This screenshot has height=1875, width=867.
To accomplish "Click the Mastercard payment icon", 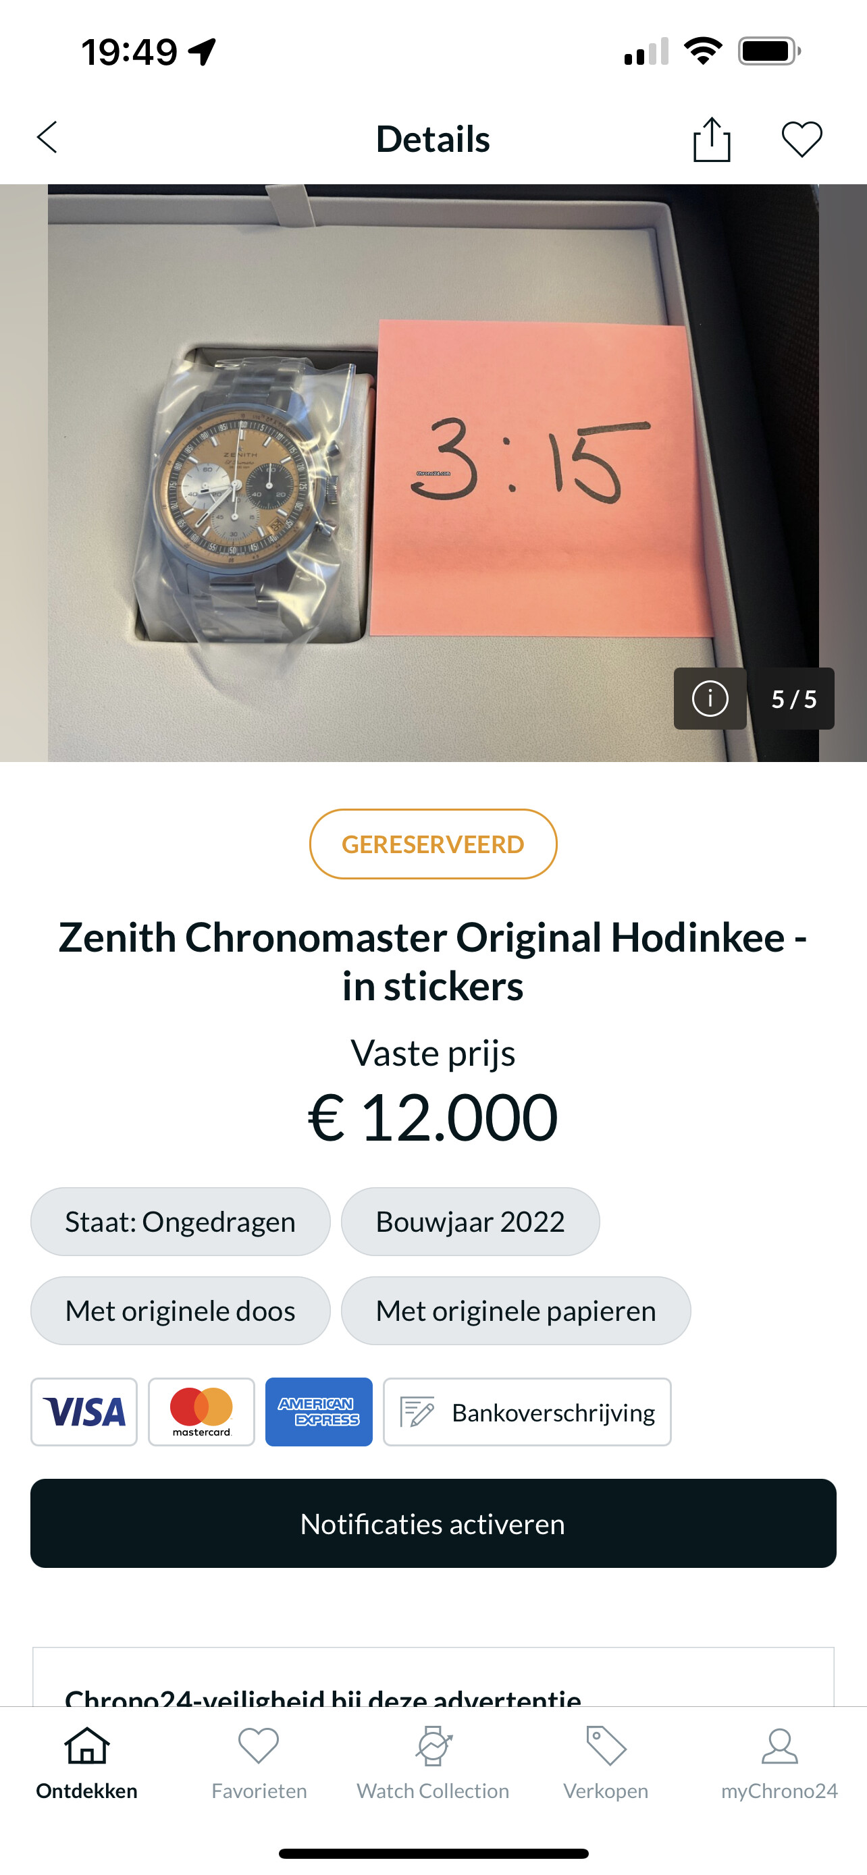I will coord(201,1411).
